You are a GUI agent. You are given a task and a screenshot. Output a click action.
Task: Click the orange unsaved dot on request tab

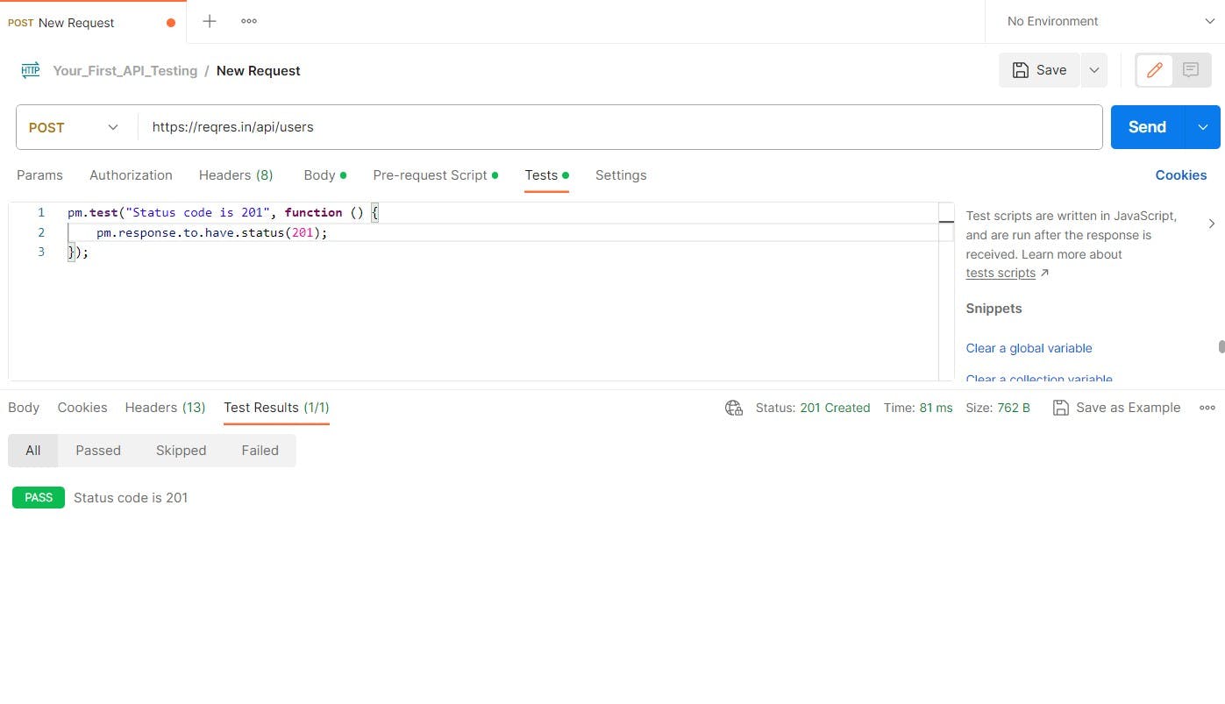[x=170, y=23]
